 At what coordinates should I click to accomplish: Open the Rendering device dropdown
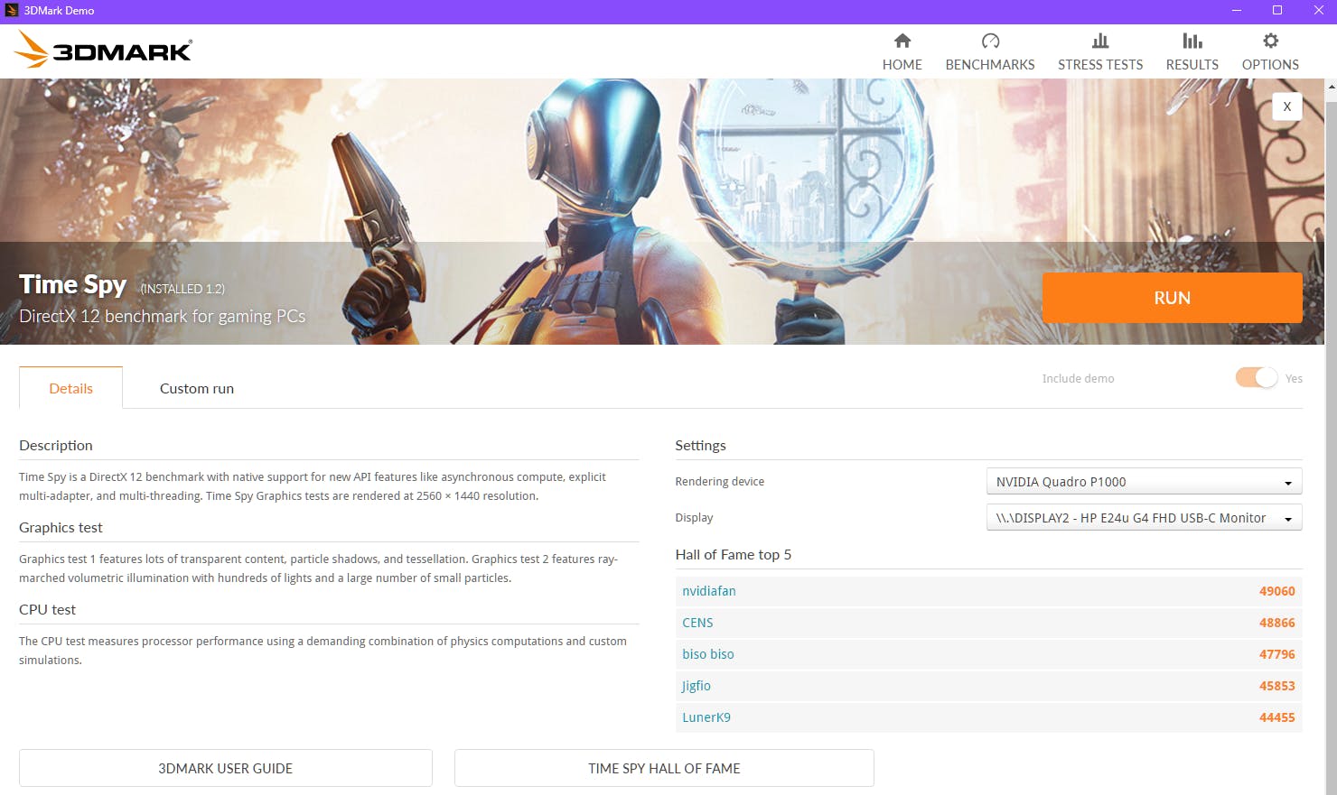pyautogui.click(x=1144, y=482)
